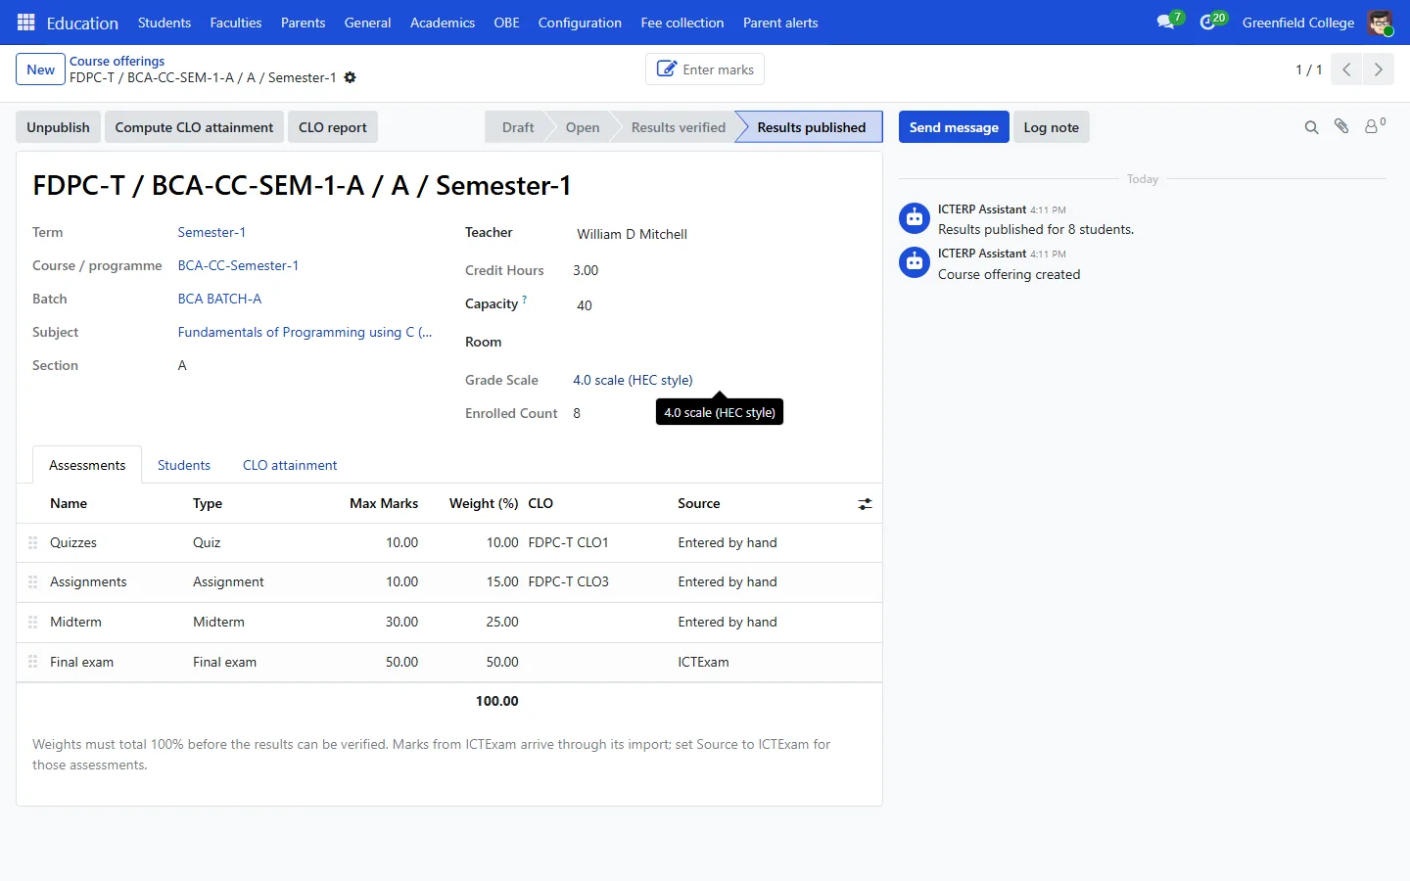
Task: Set the status to Results verified
Action: point(679,127)
